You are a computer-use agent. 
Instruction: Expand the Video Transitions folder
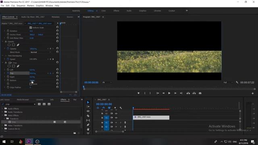tap(2, 125)
